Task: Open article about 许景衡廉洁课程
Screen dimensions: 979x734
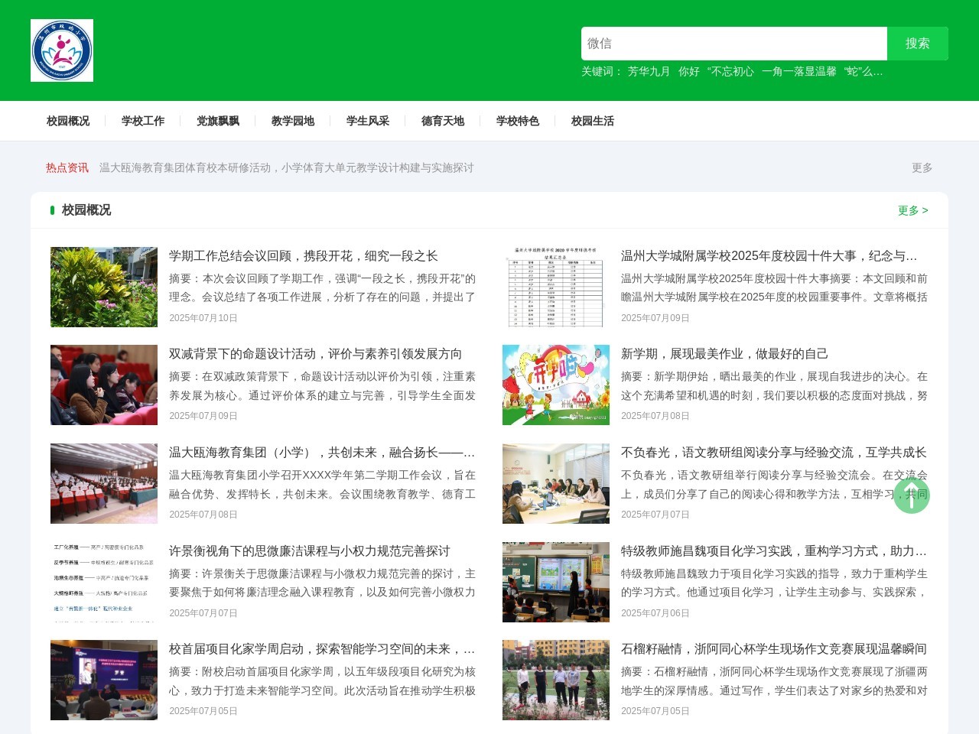Action: coord(309,550)
